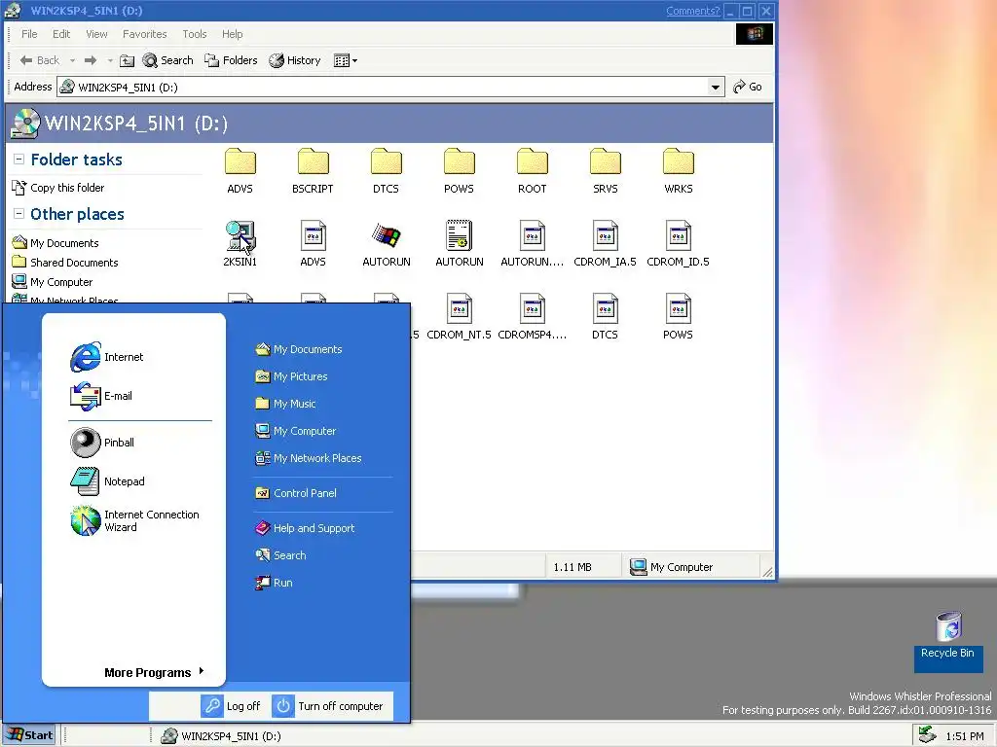Click the Go button

[747, 87]
